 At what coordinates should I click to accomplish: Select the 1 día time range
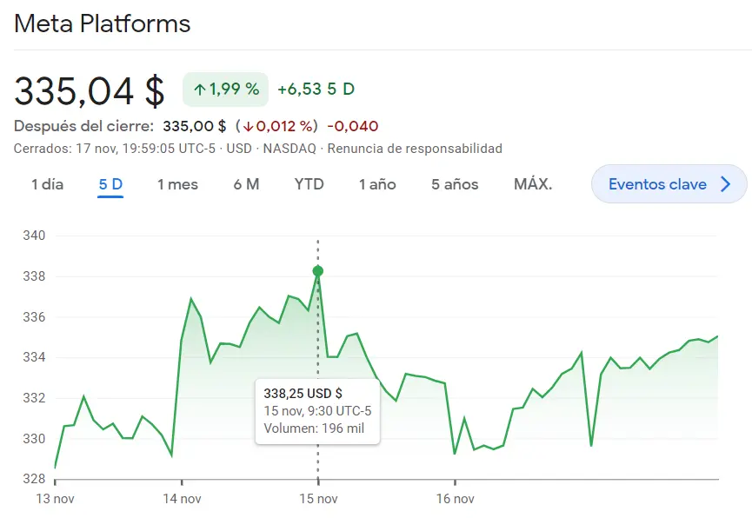pos(48,184)
